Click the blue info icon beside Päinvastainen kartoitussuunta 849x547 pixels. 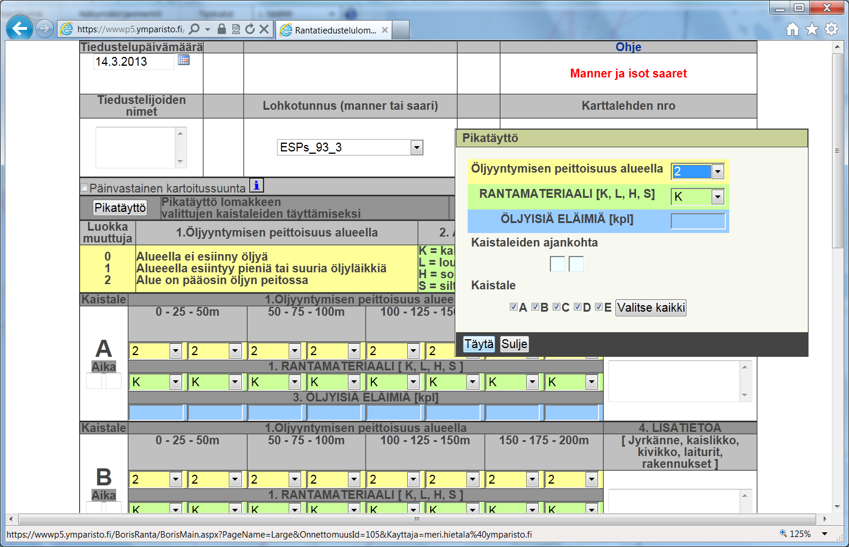256,185
